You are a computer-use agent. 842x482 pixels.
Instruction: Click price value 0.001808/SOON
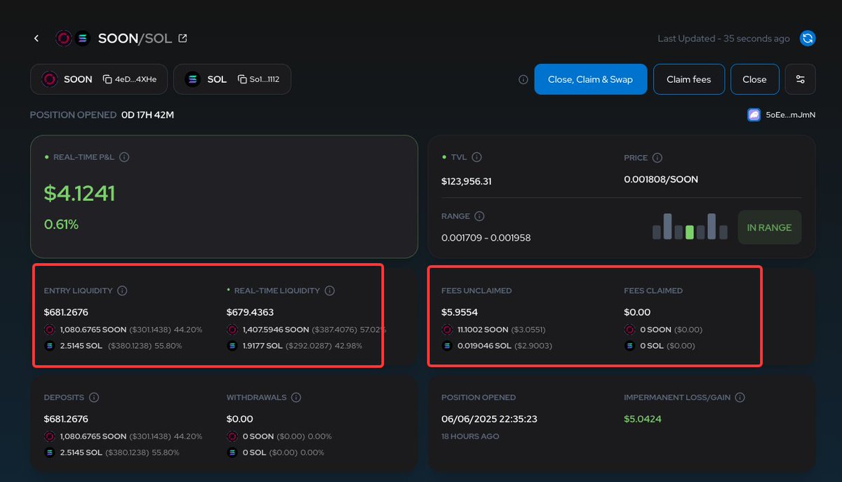[x=661, y=180]
